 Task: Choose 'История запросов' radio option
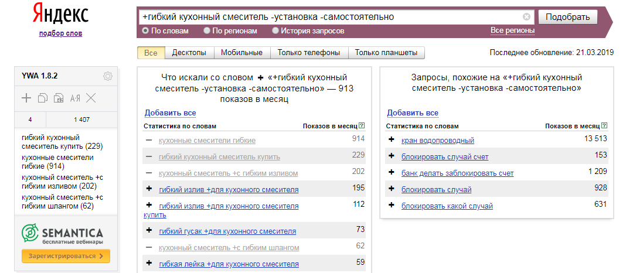pyautogui.click(x=275, y=30)
